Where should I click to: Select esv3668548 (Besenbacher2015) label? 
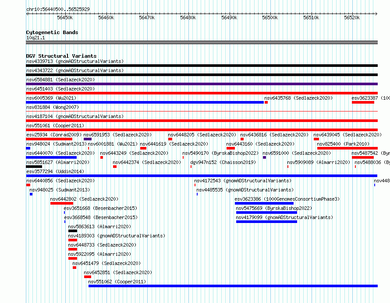pyautogui.click(x=101, y=217)
